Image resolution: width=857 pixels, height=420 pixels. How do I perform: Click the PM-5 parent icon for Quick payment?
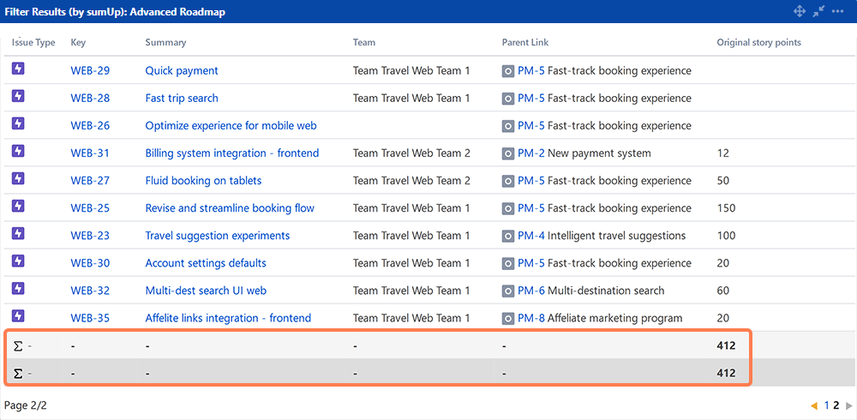click(508, 71)
